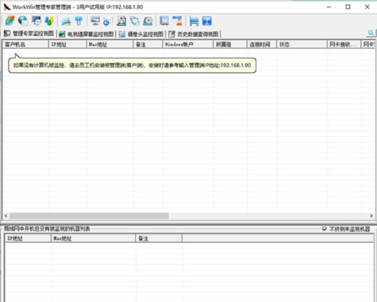377x302 pixels.
Task: Open the blue question mark help icon
Action: coord(207,21)
